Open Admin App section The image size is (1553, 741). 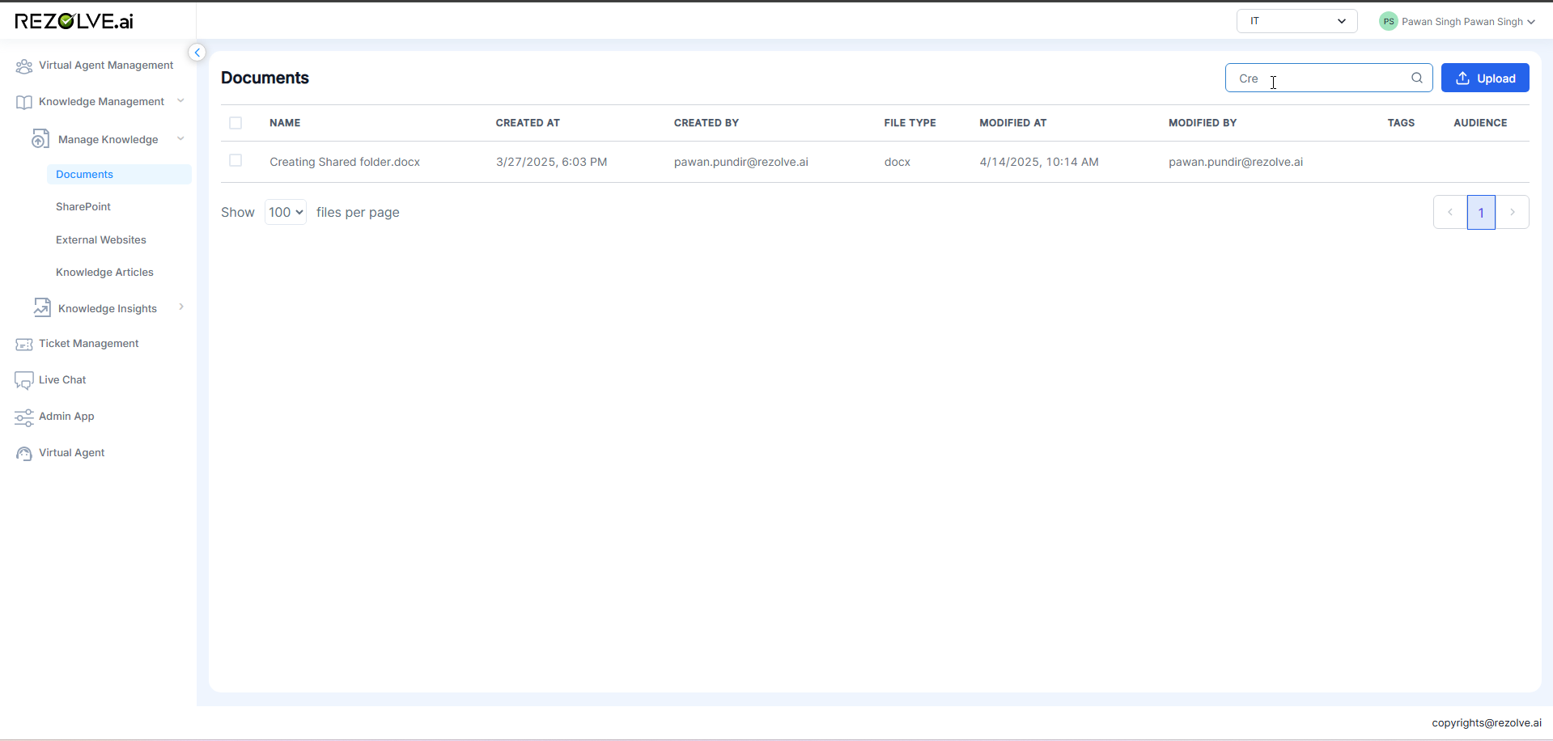(66, 417)
